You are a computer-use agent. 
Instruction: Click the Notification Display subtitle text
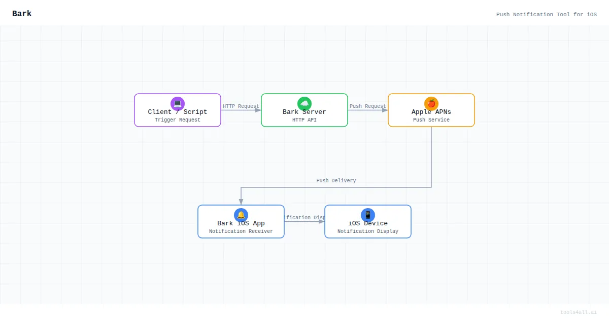[368, 231]
